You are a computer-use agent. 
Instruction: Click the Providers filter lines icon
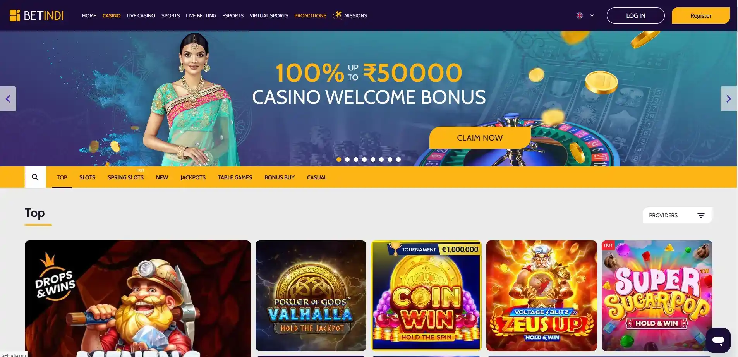[701, 215]
